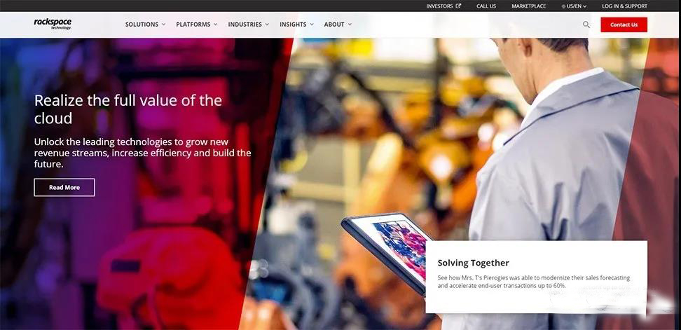Click the Read More button
The image size is (681, 330).
pos(64,187)
